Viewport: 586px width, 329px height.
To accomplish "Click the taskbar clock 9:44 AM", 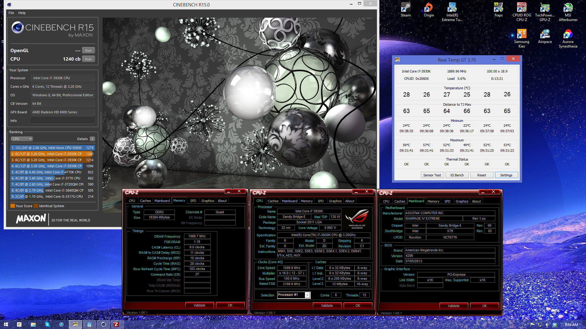I will 571,325.
